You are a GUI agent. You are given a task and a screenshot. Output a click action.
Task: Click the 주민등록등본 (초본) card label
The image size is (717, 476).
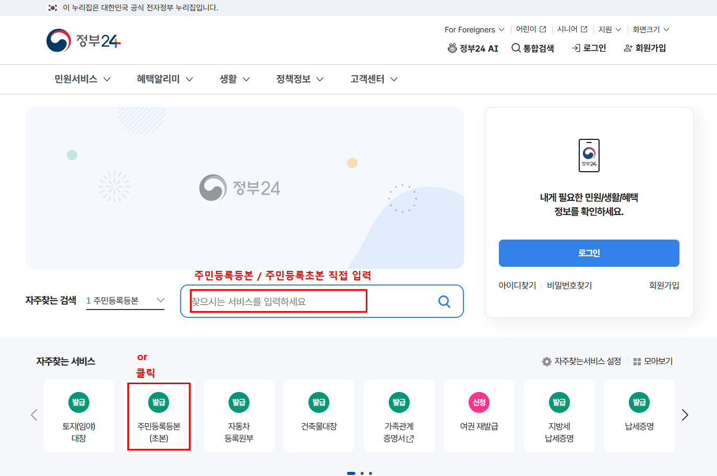(159, 432)
